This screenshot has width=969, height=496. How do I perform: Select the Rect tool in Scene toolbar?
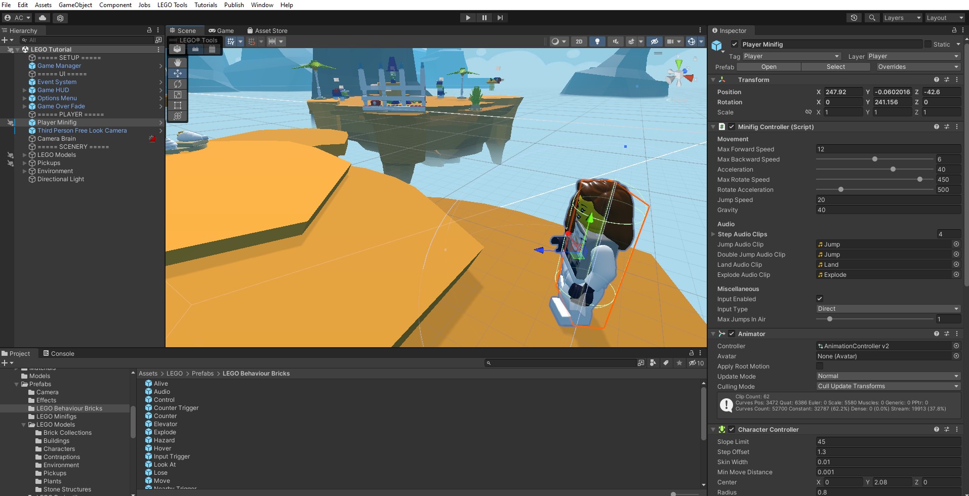click(177, 105)
